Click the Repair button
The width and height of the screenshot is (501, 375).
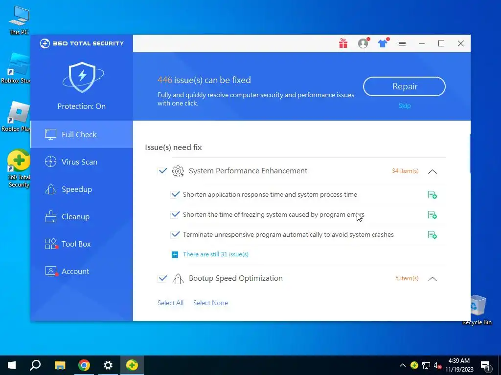pos(405,86)
